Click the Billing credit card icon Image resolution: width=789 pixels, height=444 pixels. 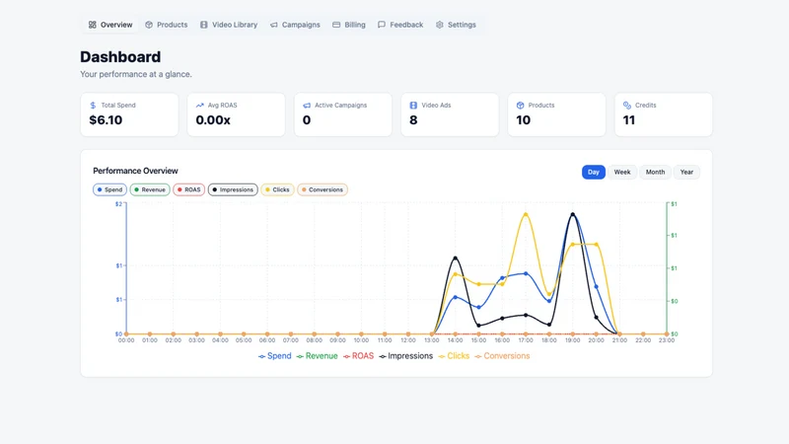pyautogui.click(x=336, y=25)
